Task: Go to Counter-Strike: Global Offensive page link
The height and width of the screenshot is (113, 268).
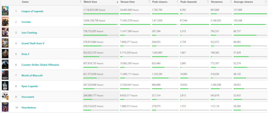Action: (40, 65)
